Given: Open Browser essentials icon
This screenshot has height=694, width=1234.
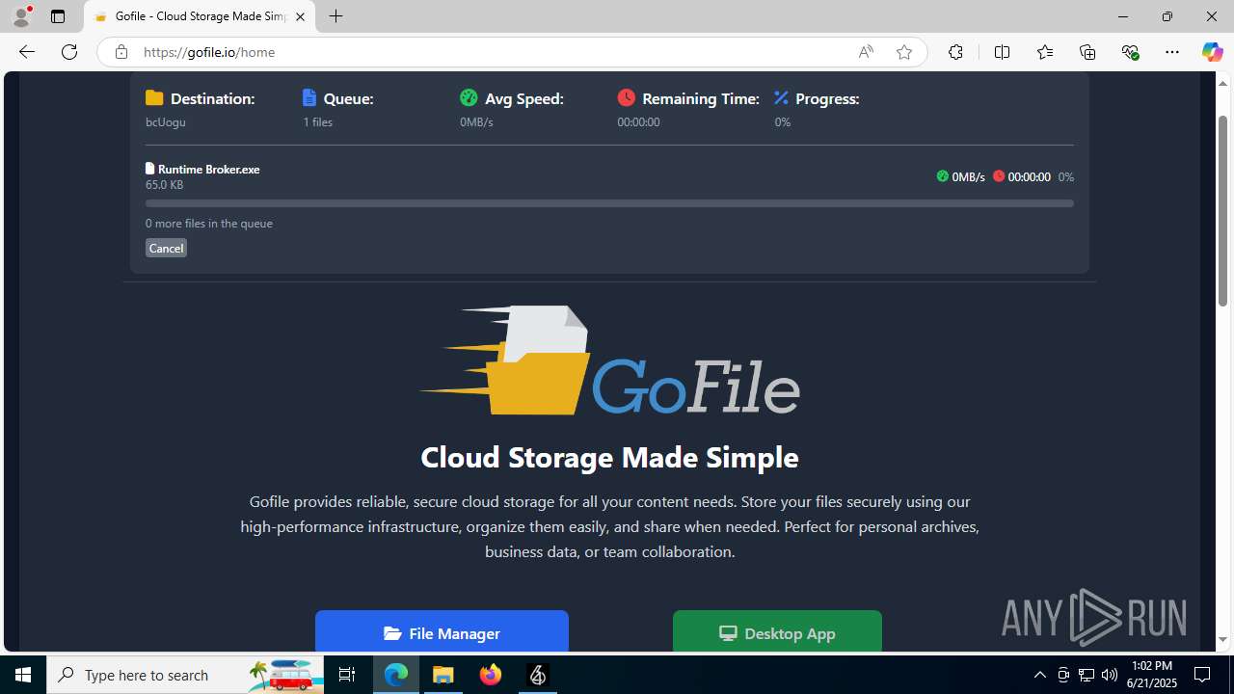Looking at the screenshot, I should [1130, 52].
